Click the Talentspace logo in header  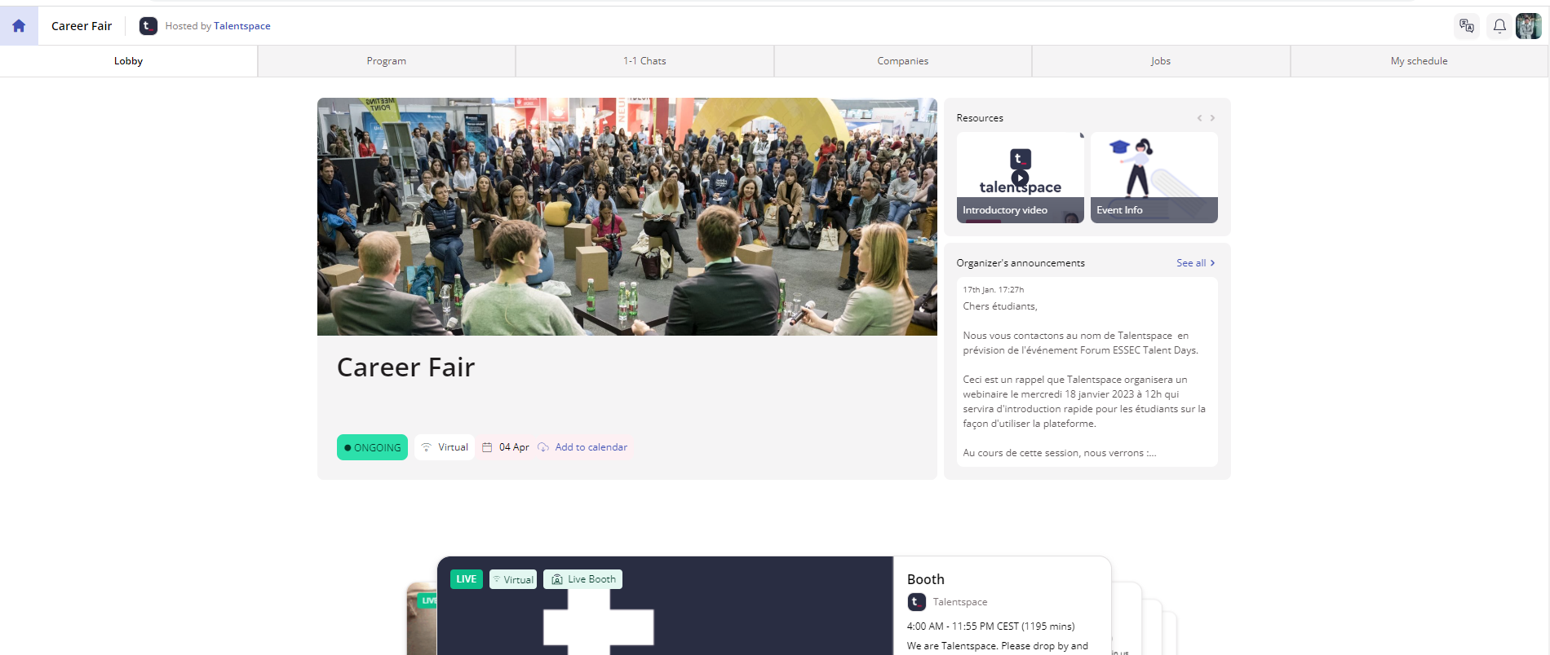tap(148, 26)
